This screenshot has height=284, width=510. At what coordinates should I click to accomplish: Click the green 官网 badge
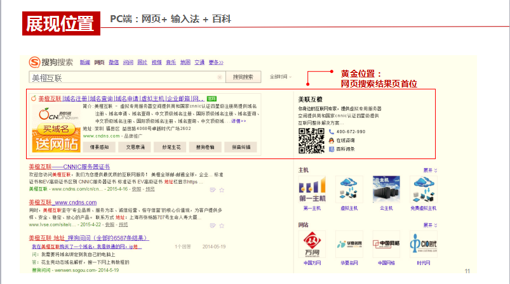211,99
